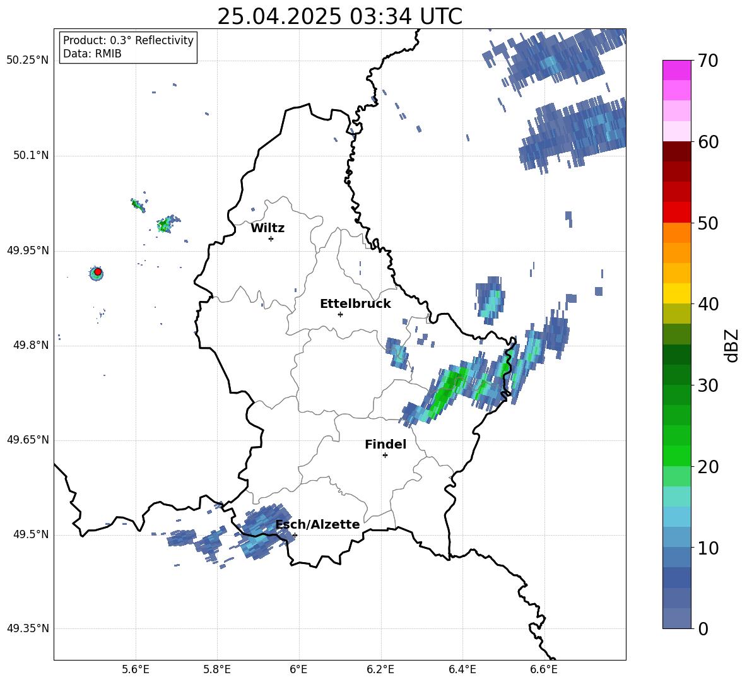Click the red dot marker west of Luxembourg
This screenshot has height=682, width=747.
tap(98, 272)
